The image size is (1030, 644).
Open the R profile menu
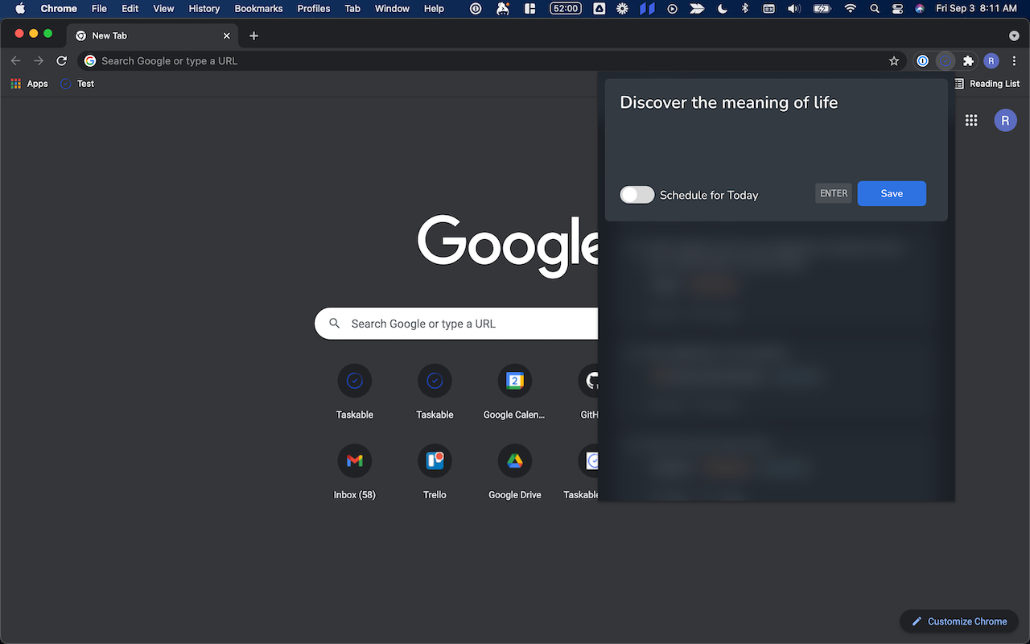991,60
